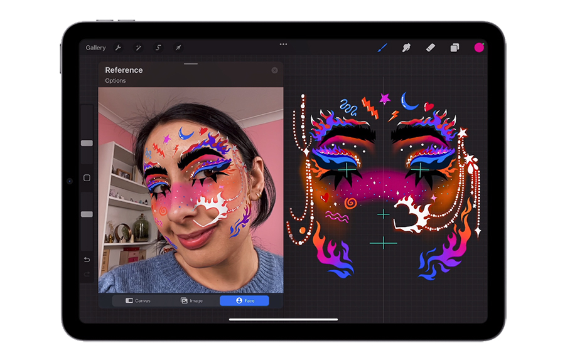This screenshot has width=565, height=363.
Task: Select the Smudge tool
Action: 406,48
